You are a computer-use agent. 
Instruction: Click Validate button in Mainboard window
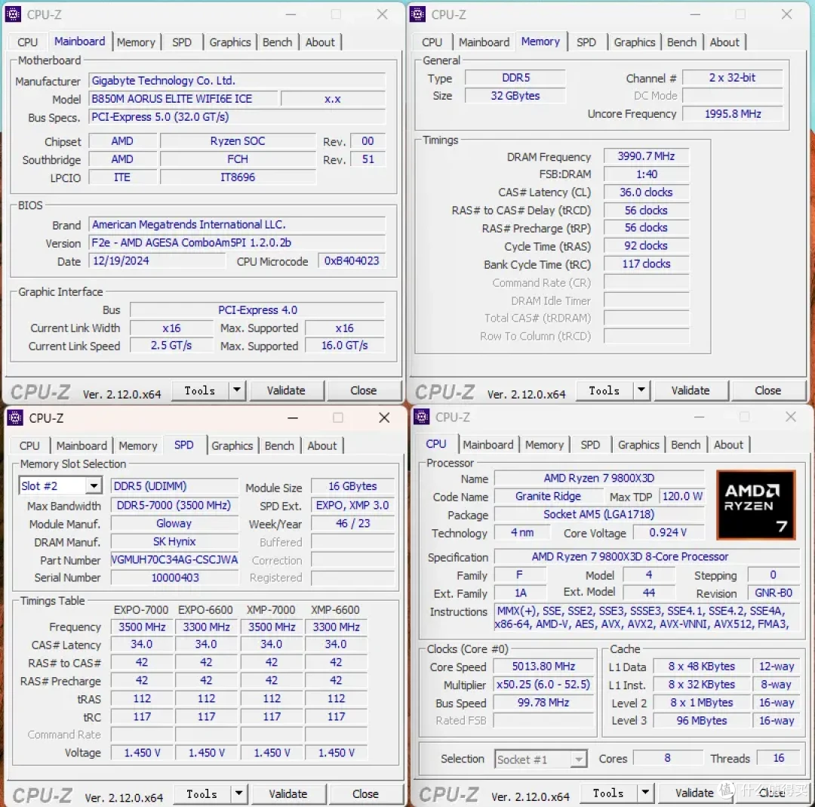click(287, 390)
